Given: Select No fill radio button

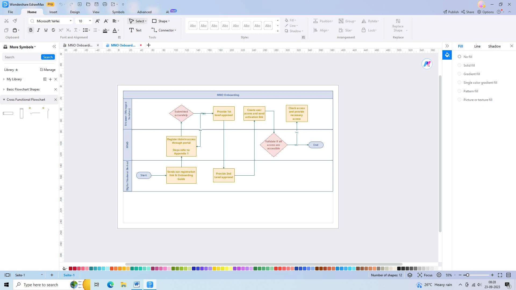Looking at the screenshot, I should (460, 57).
